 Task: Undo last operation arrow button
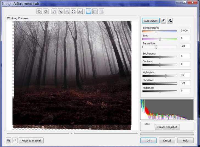click(9, 140)
